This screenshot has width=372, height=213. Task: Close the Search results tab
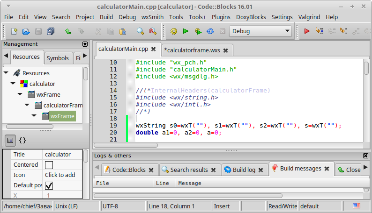pos(213,170)
